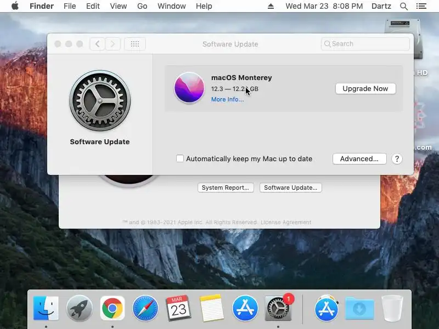The image size is (439, 329).
Task: Open the Help menu
Action: pyautogui.click(x=204, y=6)
